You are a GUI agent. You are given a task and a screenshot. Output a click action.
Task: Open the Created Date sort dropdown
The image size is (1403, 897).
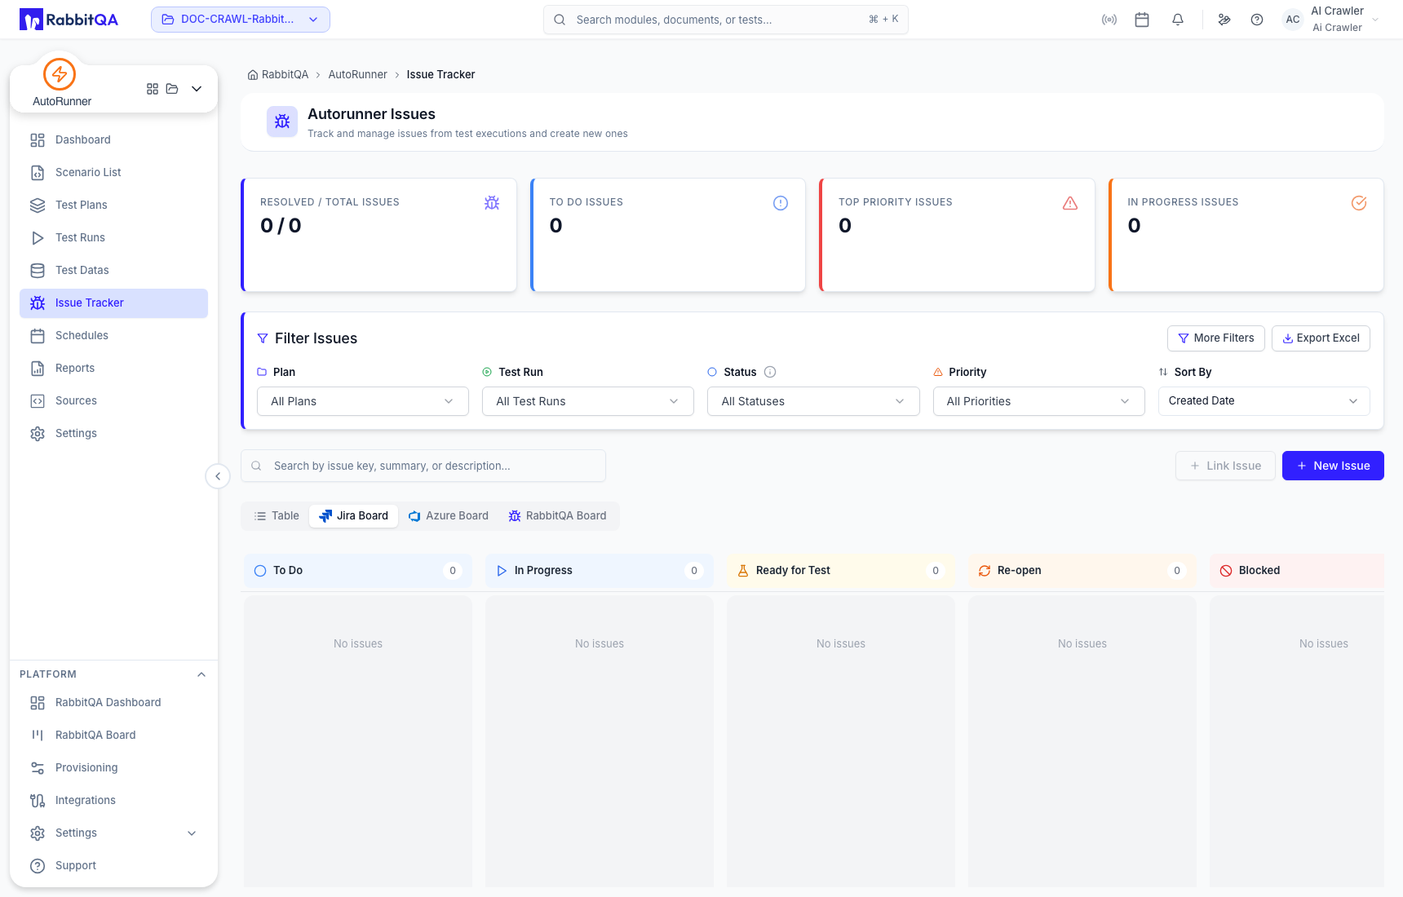[x=1264, y=401]
